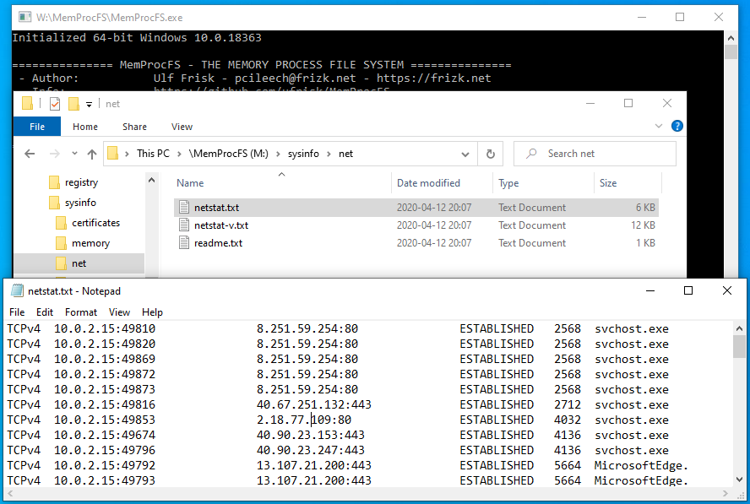Click Notepad vertical scrollbar thumb
The height and width of the screenshot is (504, 750).
pyautogui.click(x=740, y=346)
